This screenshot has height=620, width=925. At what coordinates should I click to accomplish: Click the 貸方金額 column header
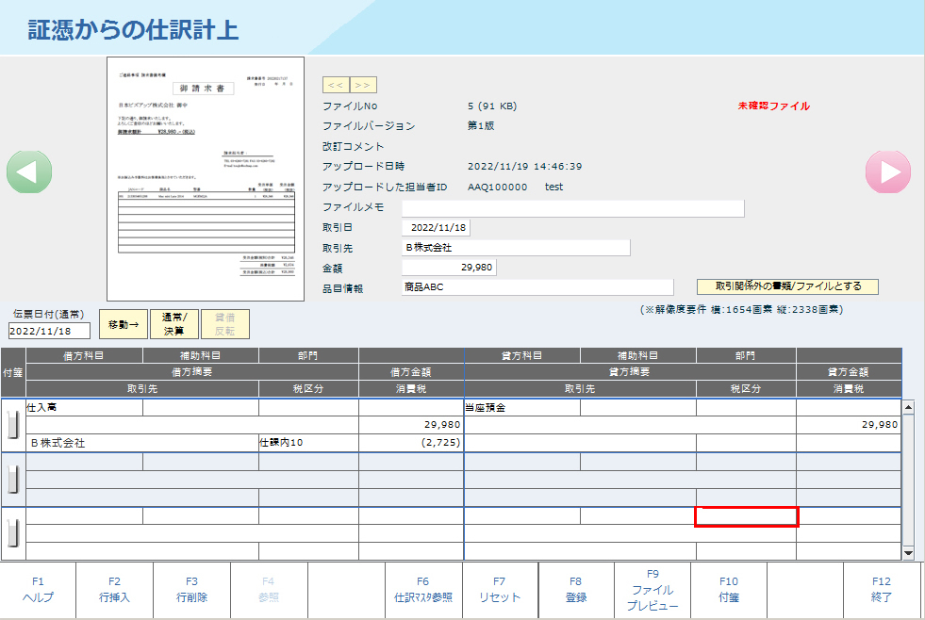point(849,372)
